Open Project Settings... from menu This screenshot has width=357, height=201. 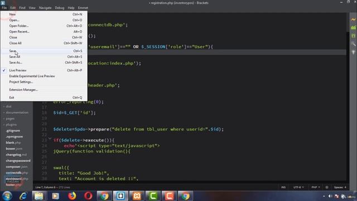point(44,82)
